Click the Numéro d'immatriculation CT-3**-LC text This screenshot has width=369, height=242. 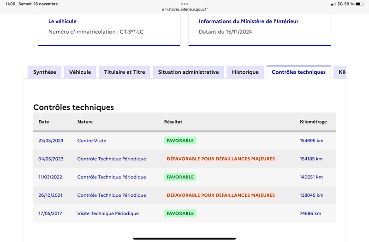(96, 32)
